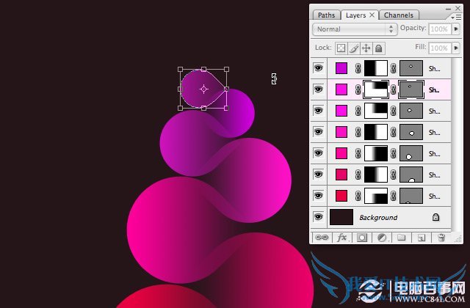Hide the top purple shape layer
The image size is (470, 308).
point(318,68)
